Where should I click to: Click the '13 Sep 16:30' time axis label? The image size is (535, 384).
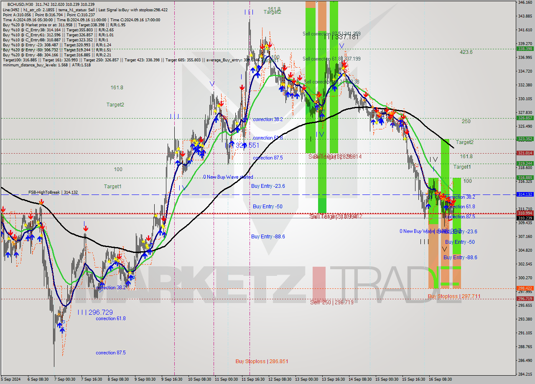coord(334,379)
